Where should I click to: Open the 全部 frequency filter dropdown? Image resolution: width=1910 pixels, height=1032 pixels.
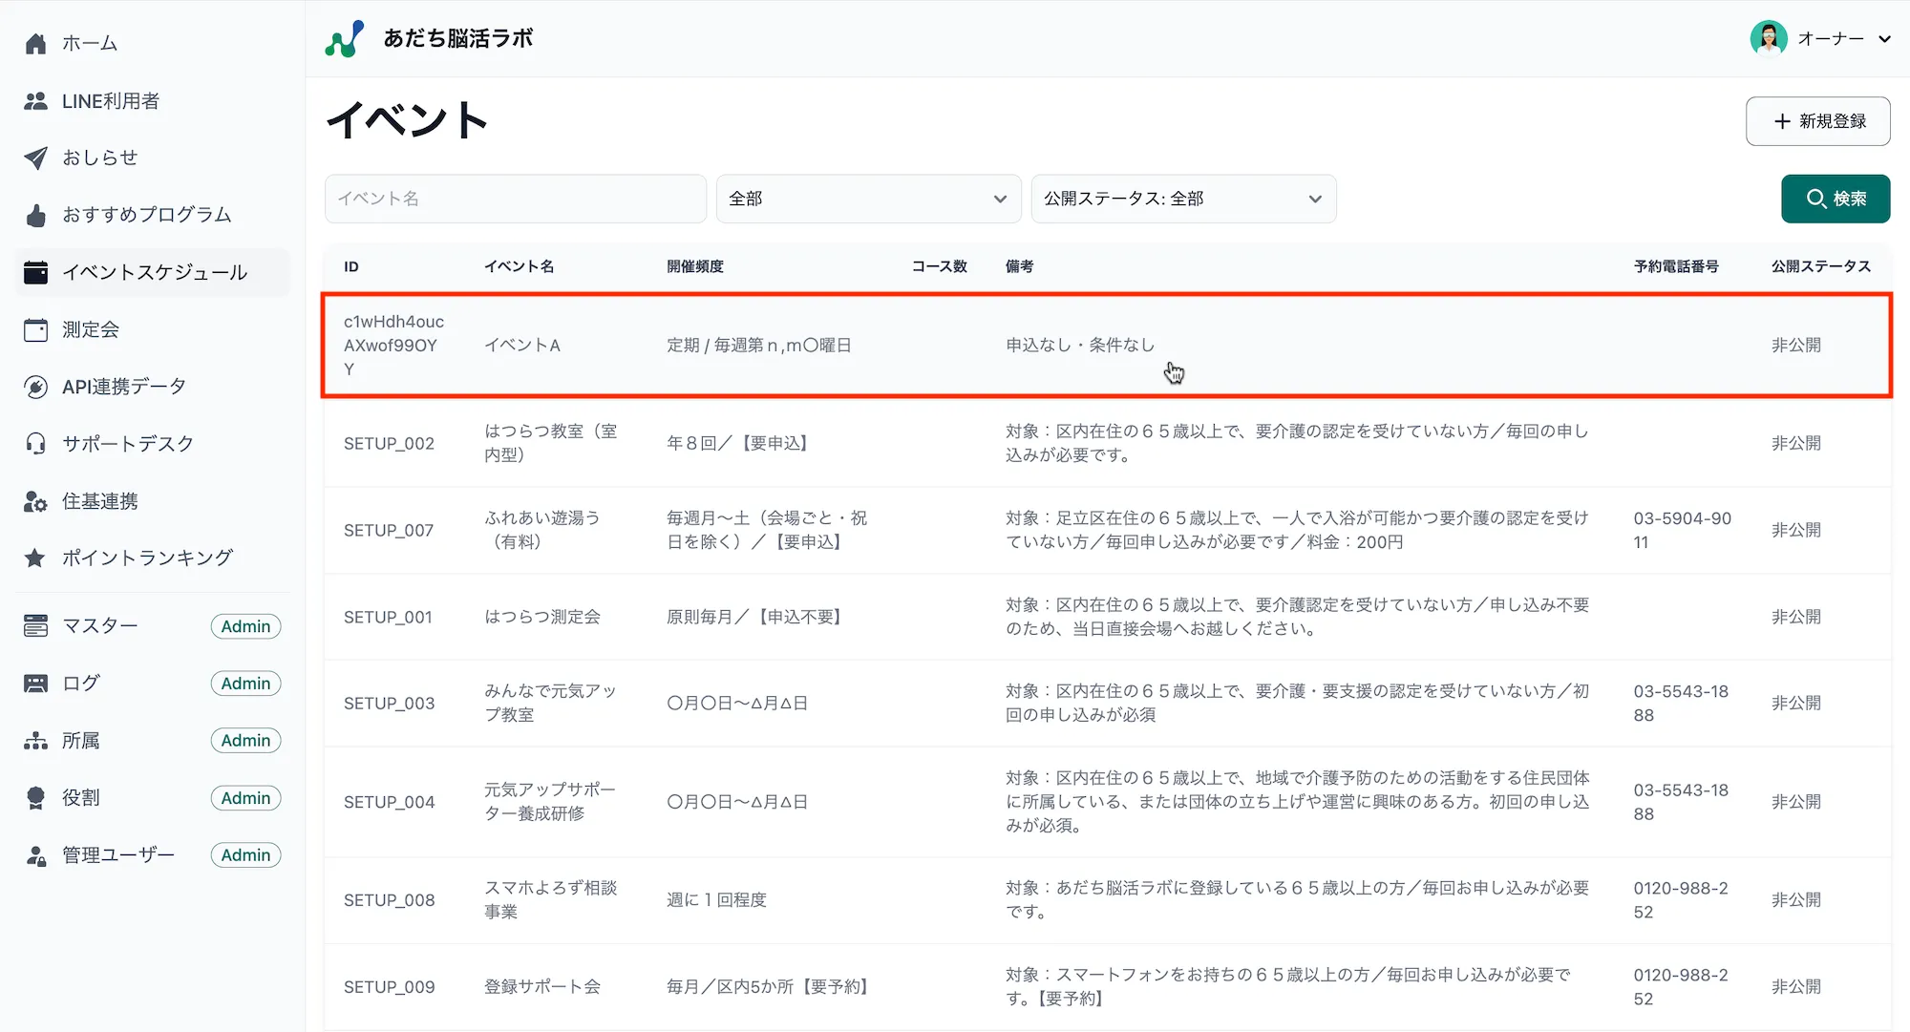[x=867, y=199]
